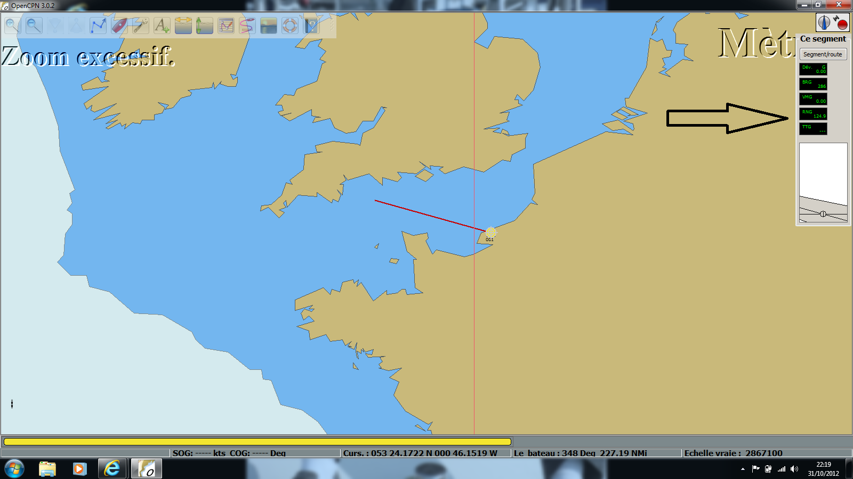Click the vertical arrows tide chart icon

coord(205,25)
